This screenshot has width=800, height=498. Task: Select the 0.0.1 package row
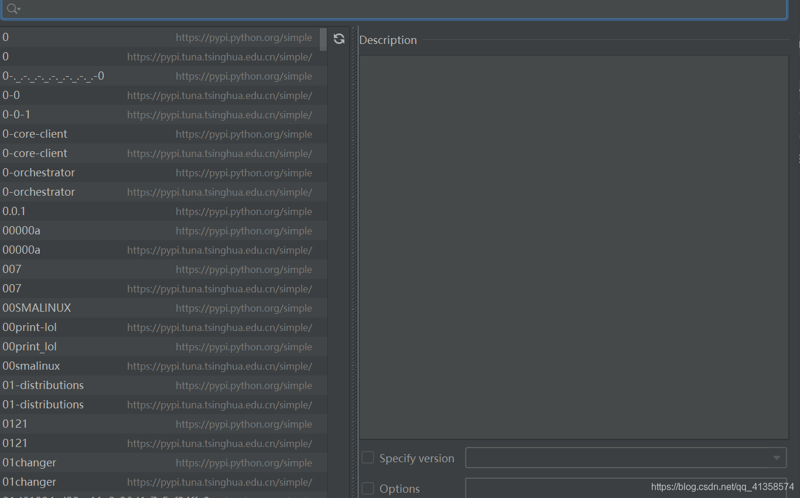[x=163, y=212]
